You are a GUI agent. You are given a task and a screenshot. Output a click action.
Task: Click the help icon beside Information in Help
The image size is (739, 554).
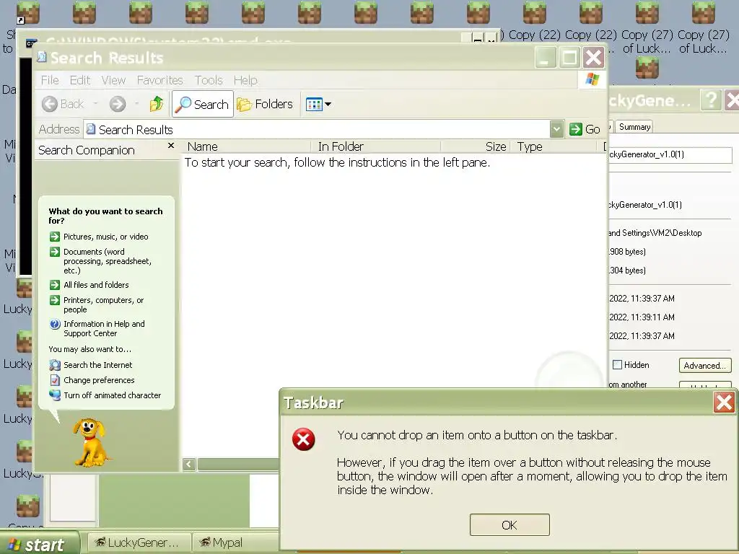pyautogui.click(x=55, y=324)
